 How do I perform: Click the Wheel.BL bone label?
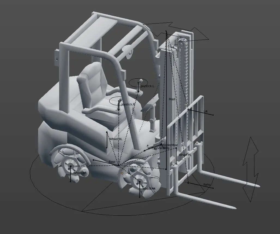point(116,139)
